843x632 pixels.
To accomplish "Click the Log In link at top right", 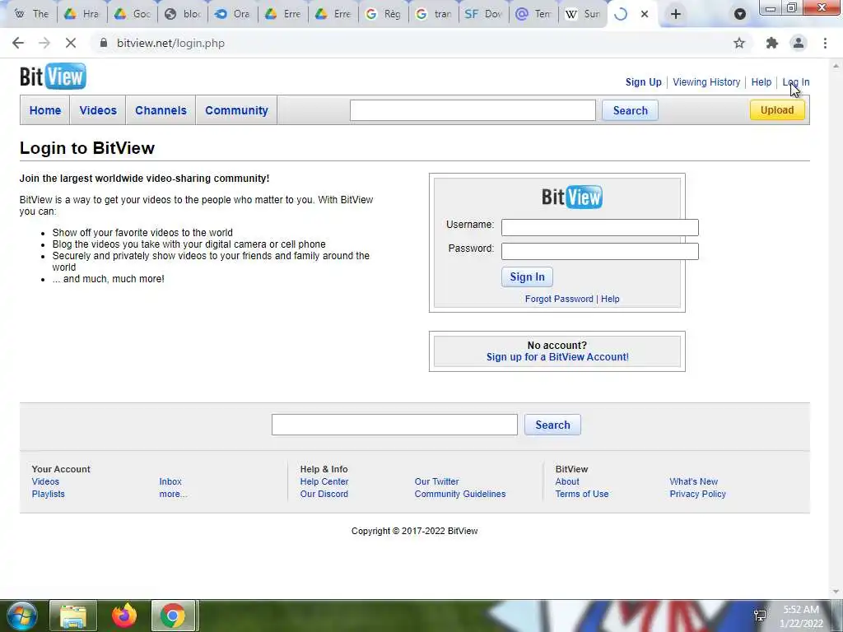I will pyautogui.click(x=796, y=82).
